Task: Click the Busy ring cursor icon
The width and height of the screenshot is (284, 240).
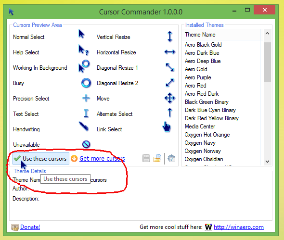Action: pyautogui.click(x=86, y=83)
